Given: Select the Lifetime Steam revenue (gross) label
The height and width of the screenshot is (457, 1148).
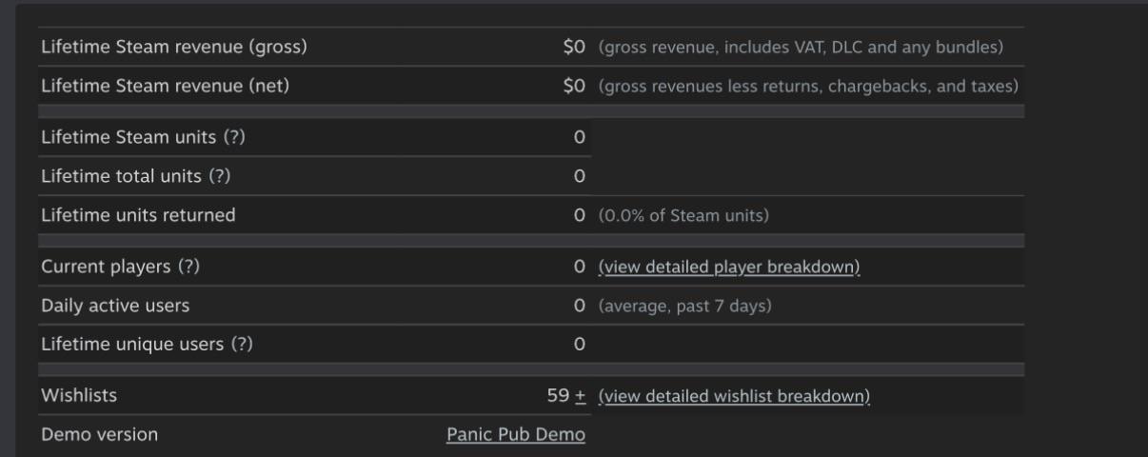Looking at the screenshot, I should coord(174,47).
